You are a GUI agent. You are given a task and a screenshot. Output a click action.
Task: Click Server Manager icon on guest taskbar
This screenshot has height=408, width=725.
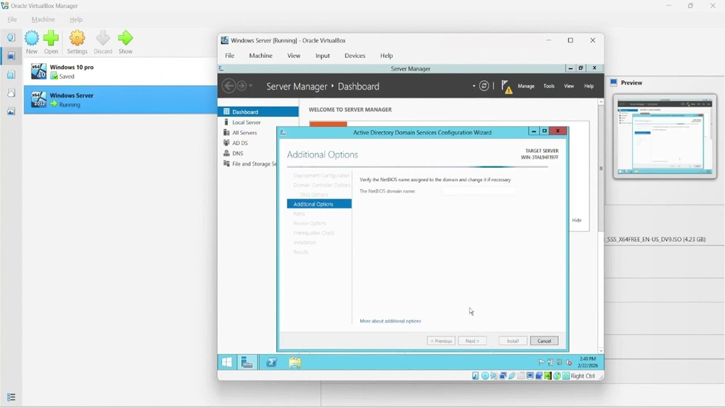(247, 363)
